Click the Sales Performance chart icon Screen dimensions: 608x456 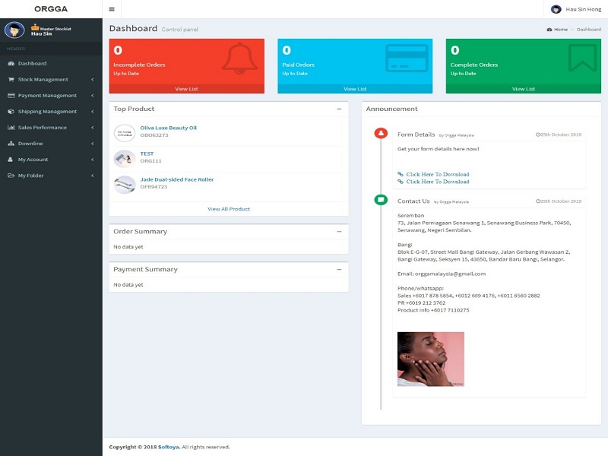pyautogui.click(x=11, y=128)
